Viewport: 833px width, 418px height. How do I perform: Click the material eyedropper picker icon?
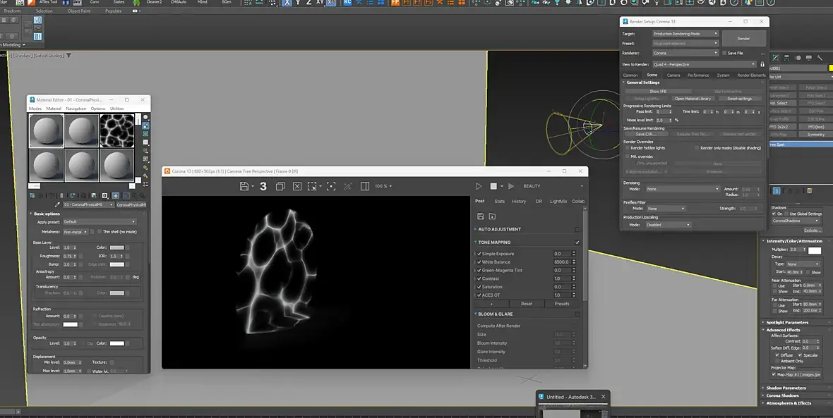pyautogui.click(x=58, y=204)
